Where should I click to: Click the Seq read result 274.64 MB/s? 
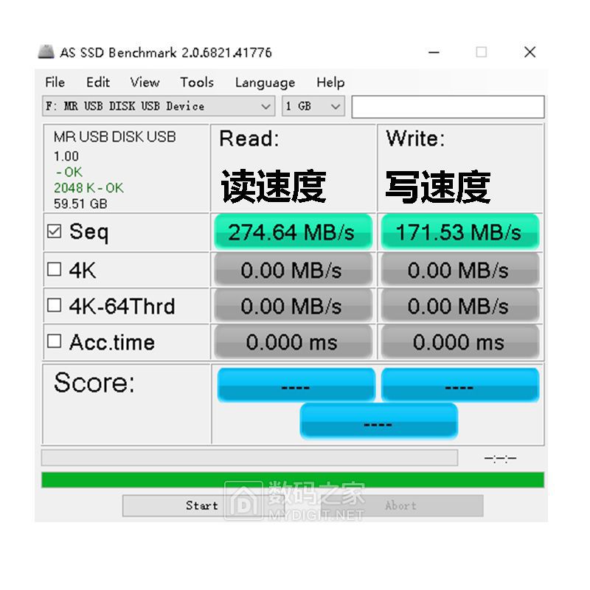pyautogui.click(x=293, y=232)
